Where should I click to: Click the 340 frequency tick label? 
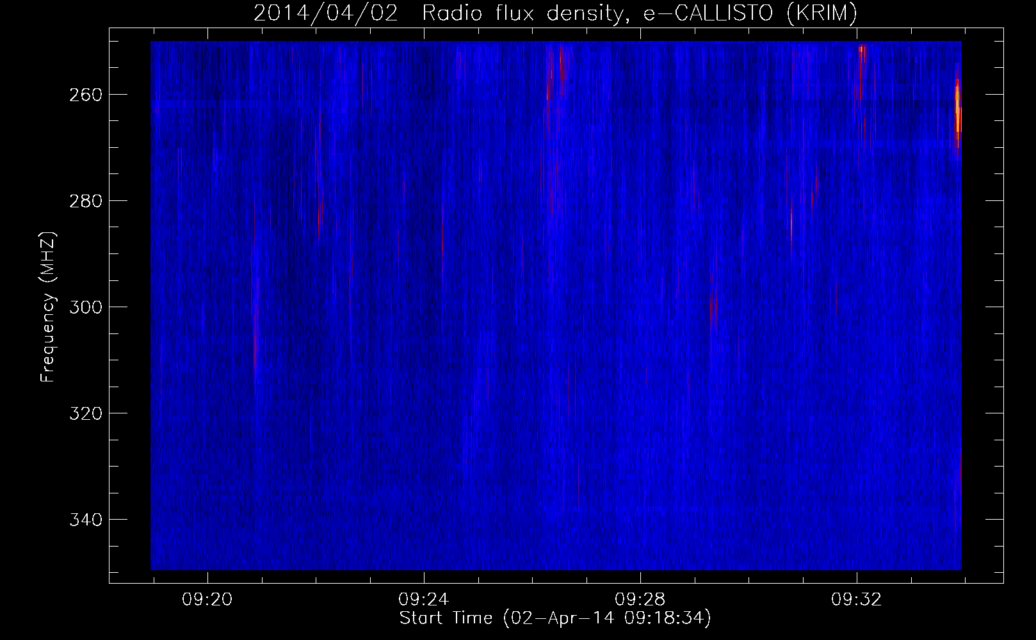85,520
